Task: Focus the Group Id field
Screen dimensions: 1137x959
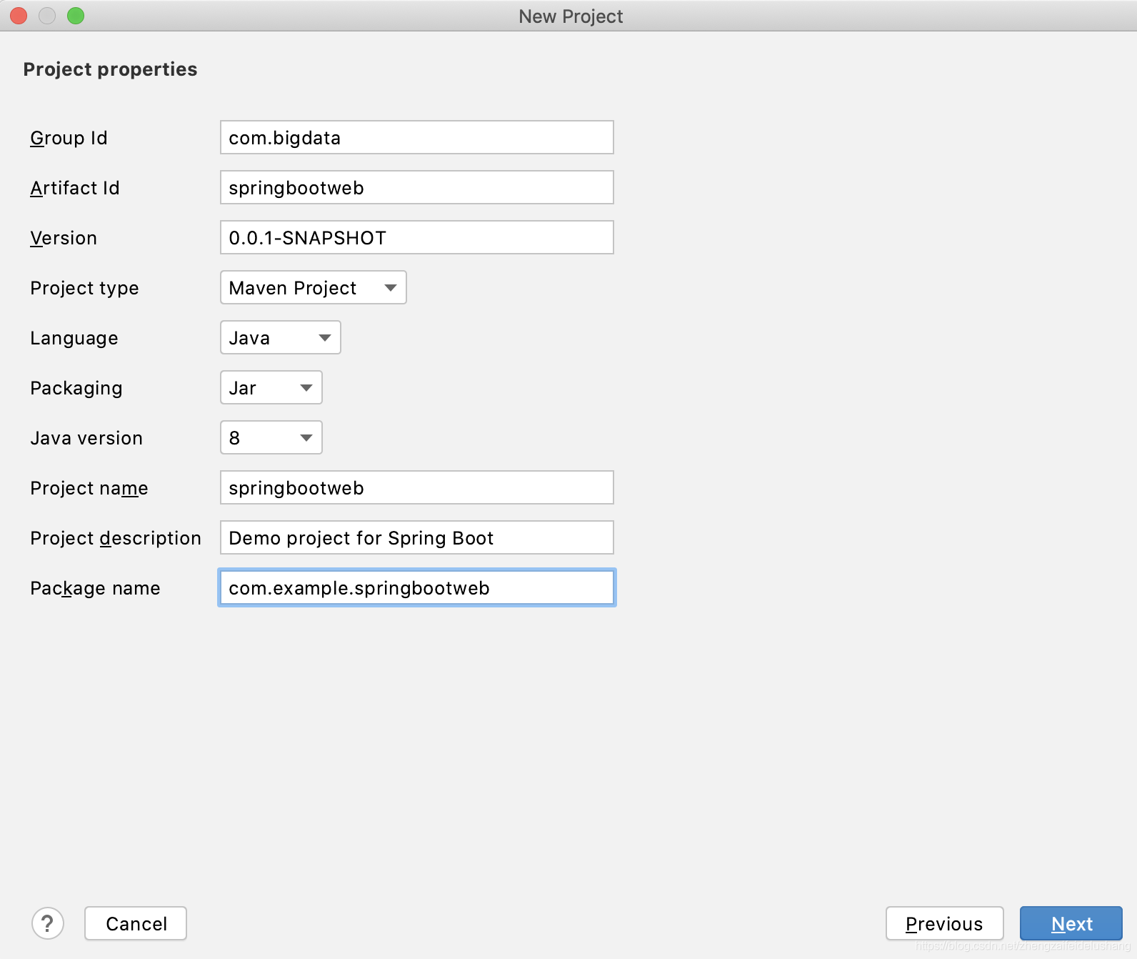Action: [x=417, y=137]
